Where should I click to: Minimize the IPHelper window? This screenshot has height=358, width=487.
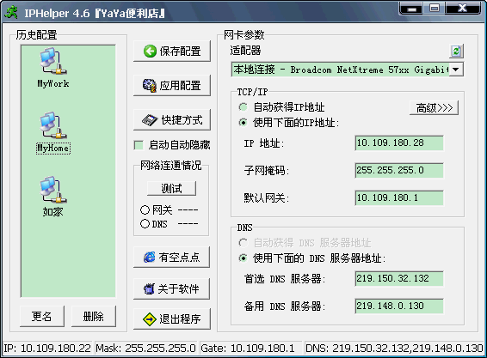click(x=410, y=9)
